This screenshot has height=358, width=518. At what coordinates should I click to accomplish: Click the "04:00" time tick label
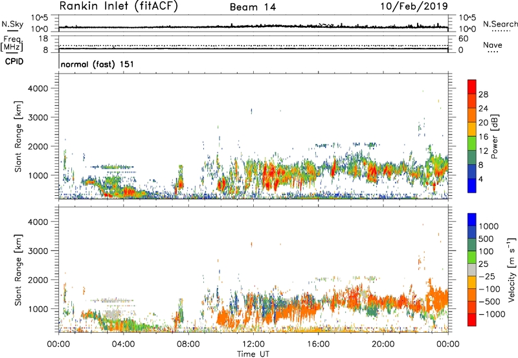123,344
